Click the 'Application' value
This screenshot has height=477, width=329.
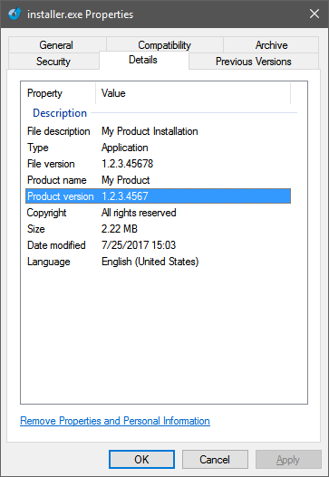tap(124, 148)
